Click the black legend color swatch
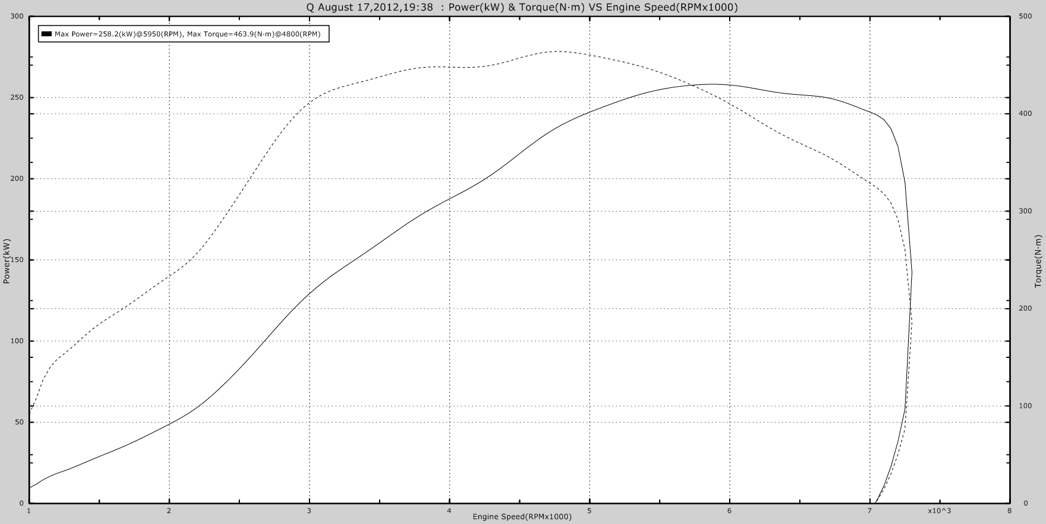This screenshot has height=524, width=1046. pos(47,34)
